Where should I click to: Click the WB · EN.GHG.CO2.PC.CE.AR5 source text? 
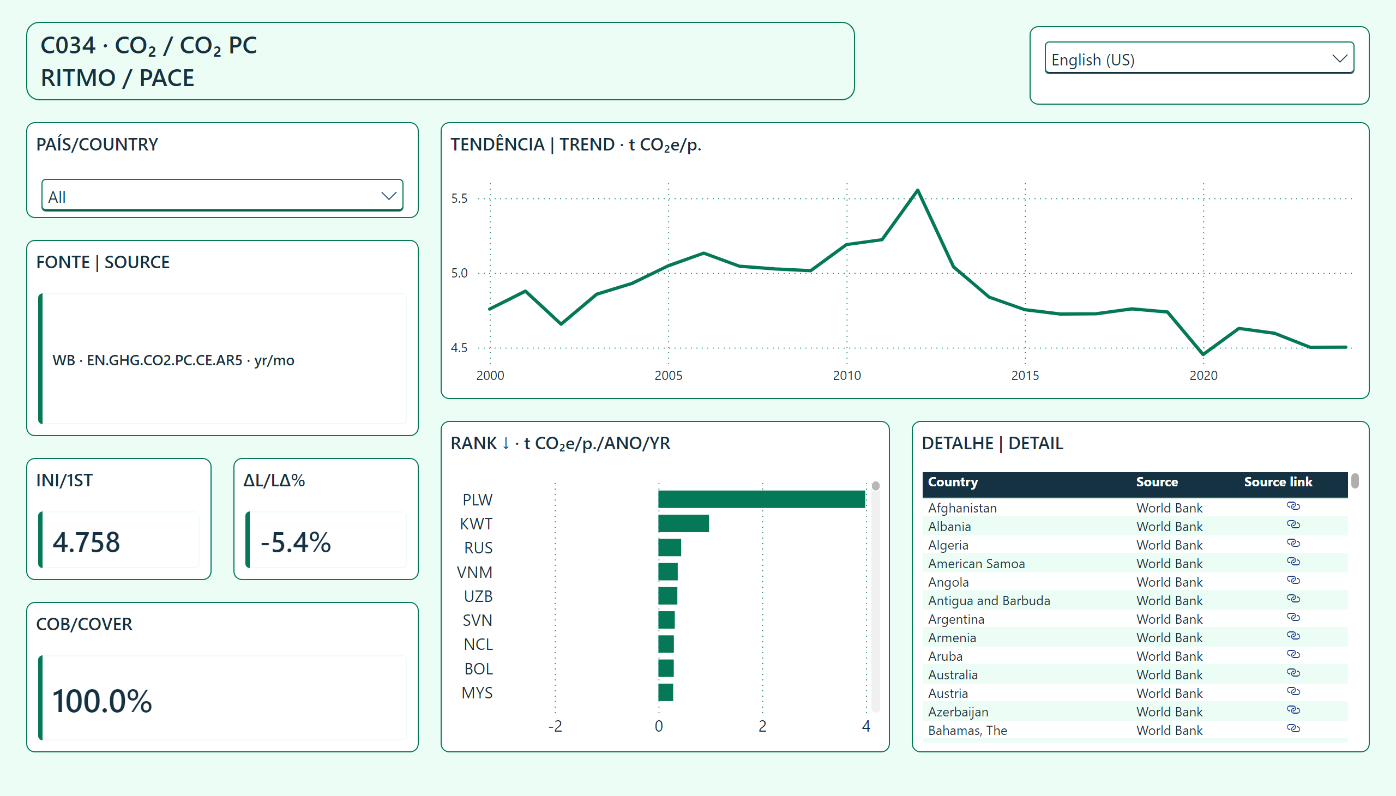click(x=173, y=360)
